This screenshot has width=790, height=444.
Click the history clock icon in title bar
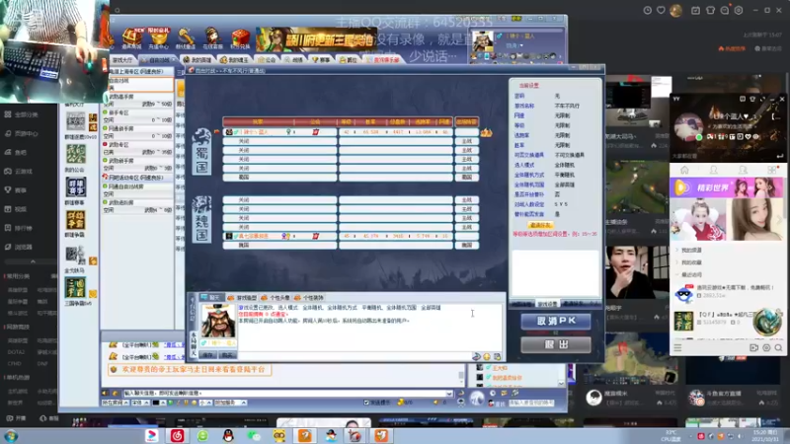pyautogui.click(x=648, y=10)
